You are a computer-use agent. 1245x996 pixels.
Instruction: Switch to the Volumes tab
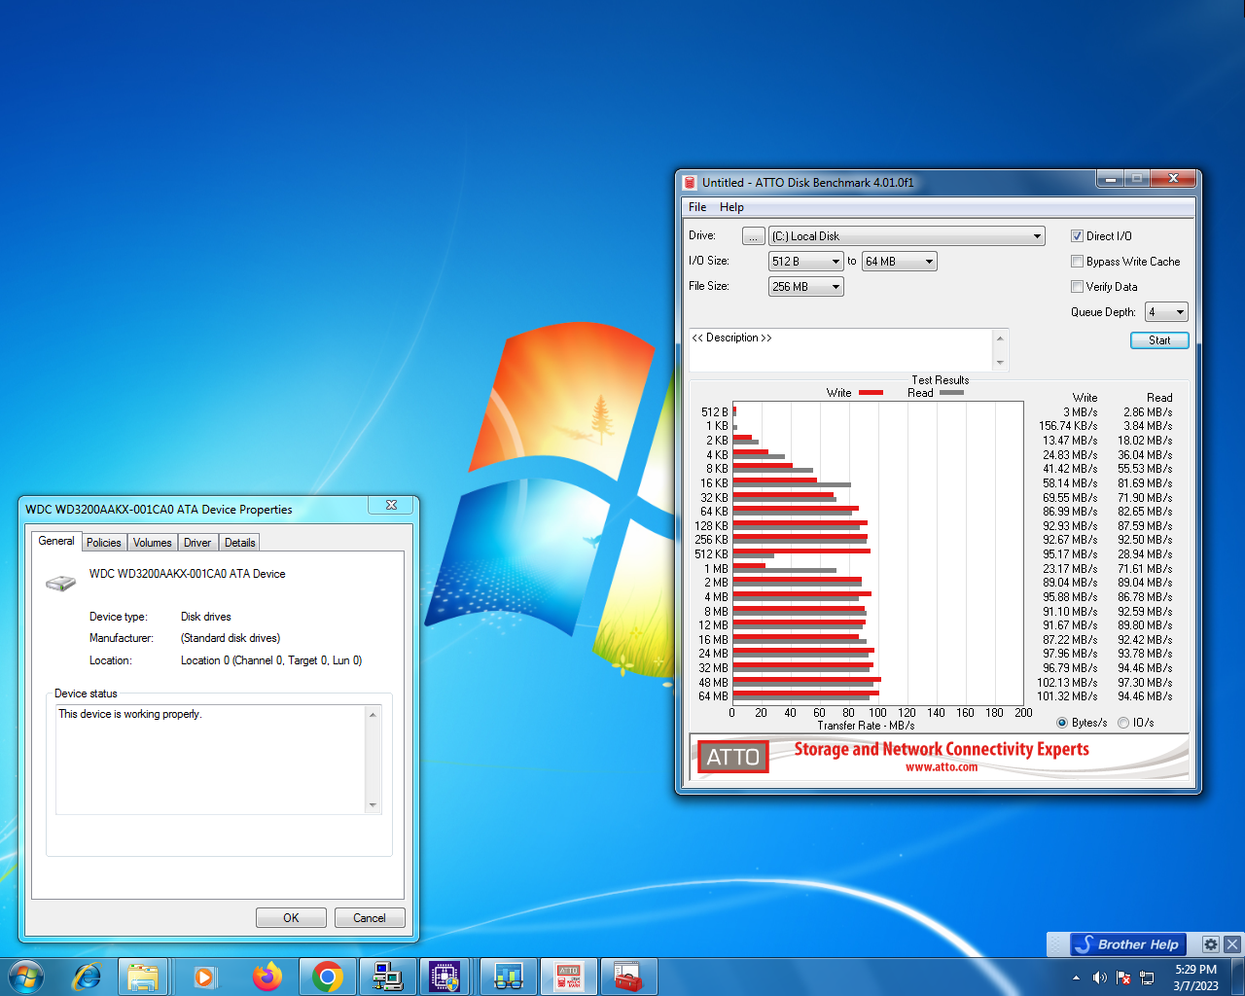[x=152, y=543]
